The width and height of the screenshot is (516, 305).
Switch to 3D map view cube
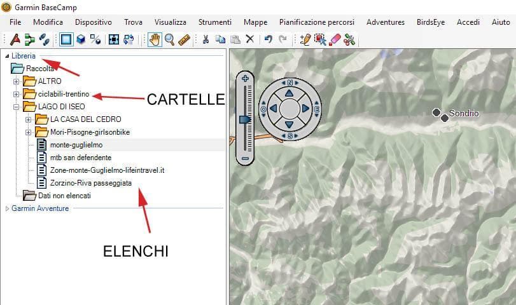[81, 40]
